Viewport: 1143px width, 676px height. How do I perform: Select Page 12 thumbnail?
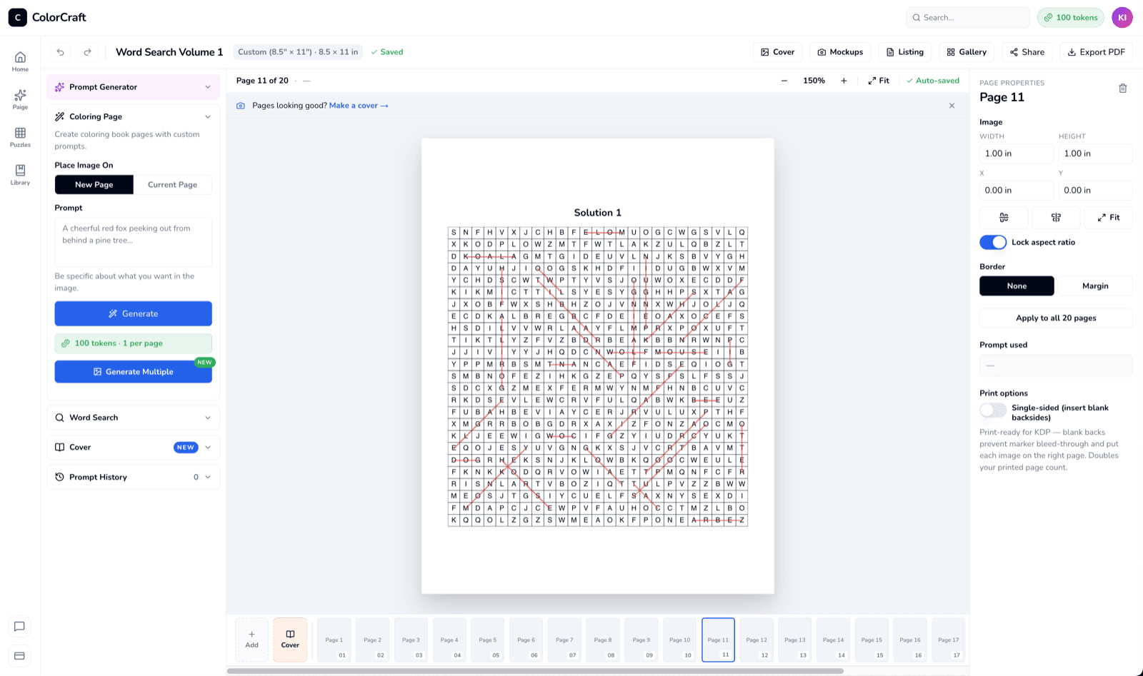[757, 640]
